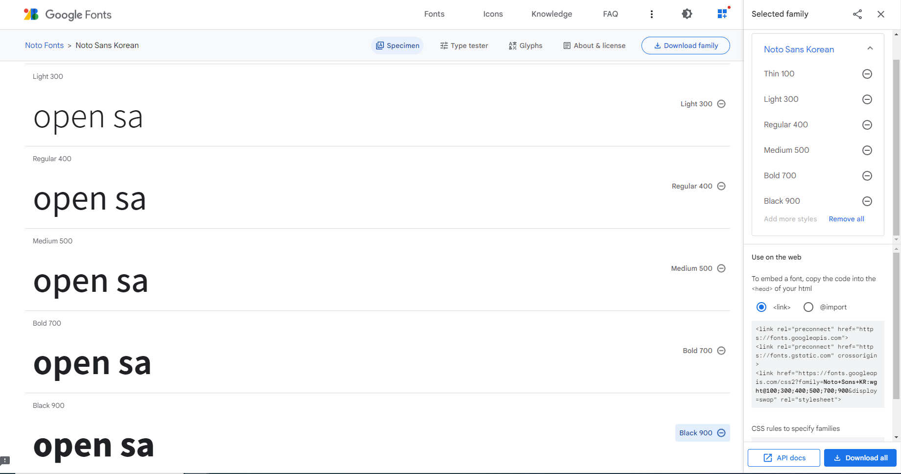Open the Noto Sans Korean family title

pos(799,49)
